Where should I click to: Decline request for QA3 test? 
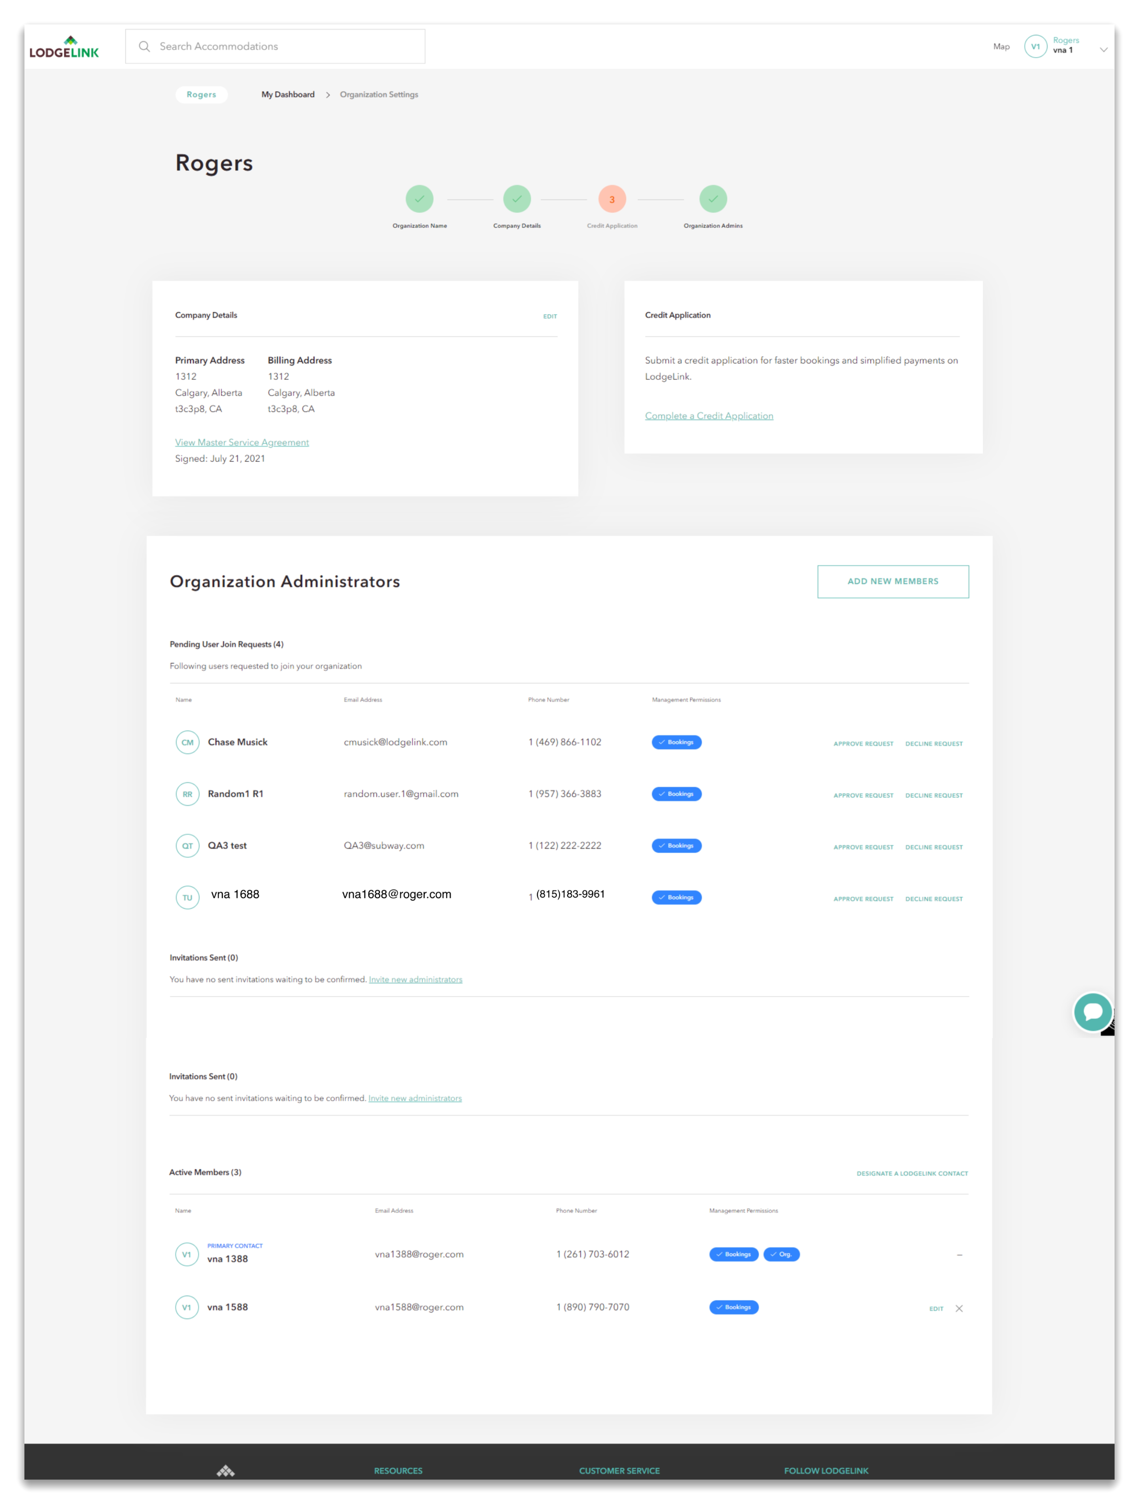point(934,847)
